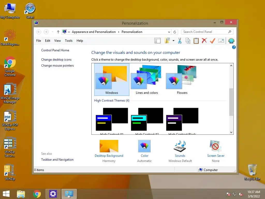Open the File menu
Screen dimensions: 265x199
39,41
